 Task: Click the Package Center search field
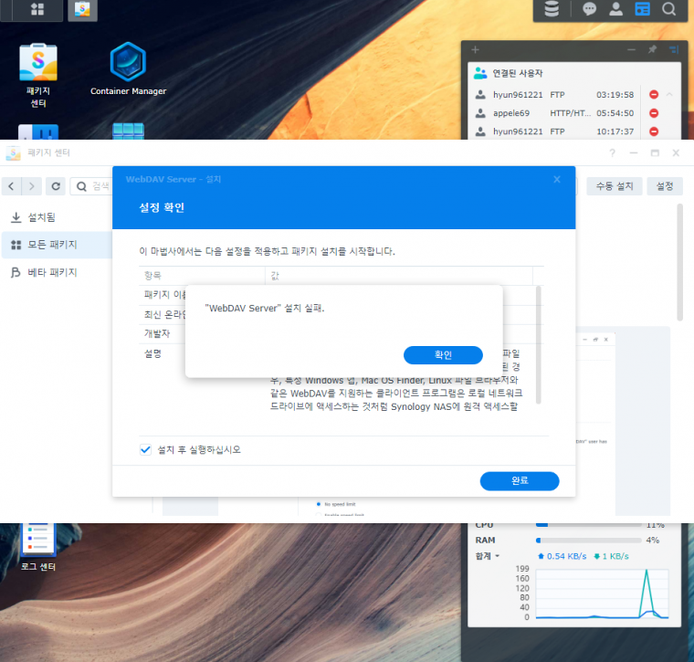(x=91, y=186)
